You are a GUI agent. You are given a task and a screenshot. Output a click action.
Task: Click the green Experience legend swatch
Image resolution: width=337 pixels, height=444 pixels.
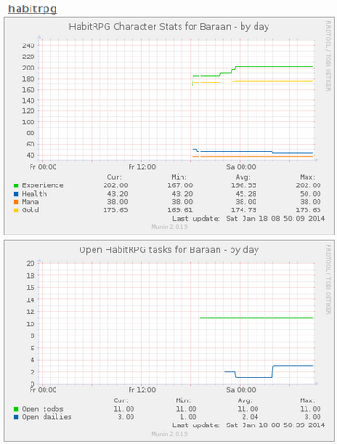(16, 185)
